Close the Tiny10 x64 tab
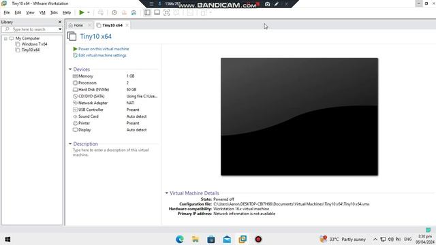Image resolution: width=436 pixels, height=245 pixels. (127, 25)
